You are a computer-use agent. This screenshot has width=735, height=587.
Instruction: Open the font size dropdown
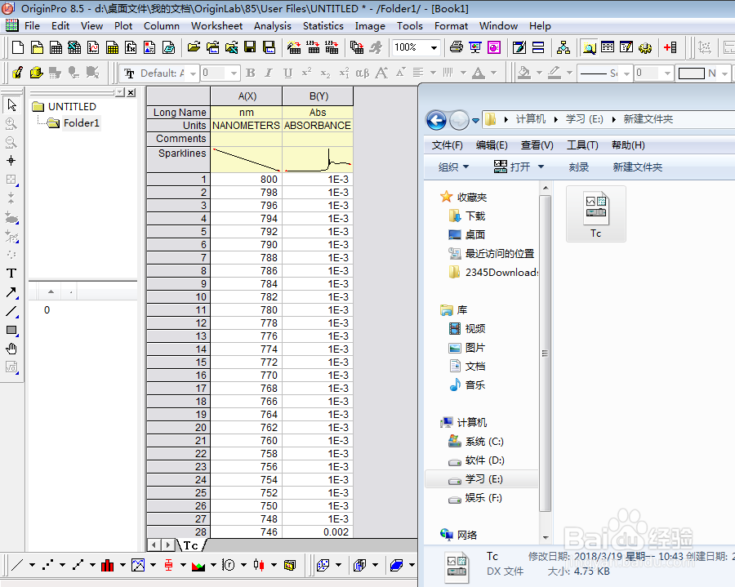[234, 73]
